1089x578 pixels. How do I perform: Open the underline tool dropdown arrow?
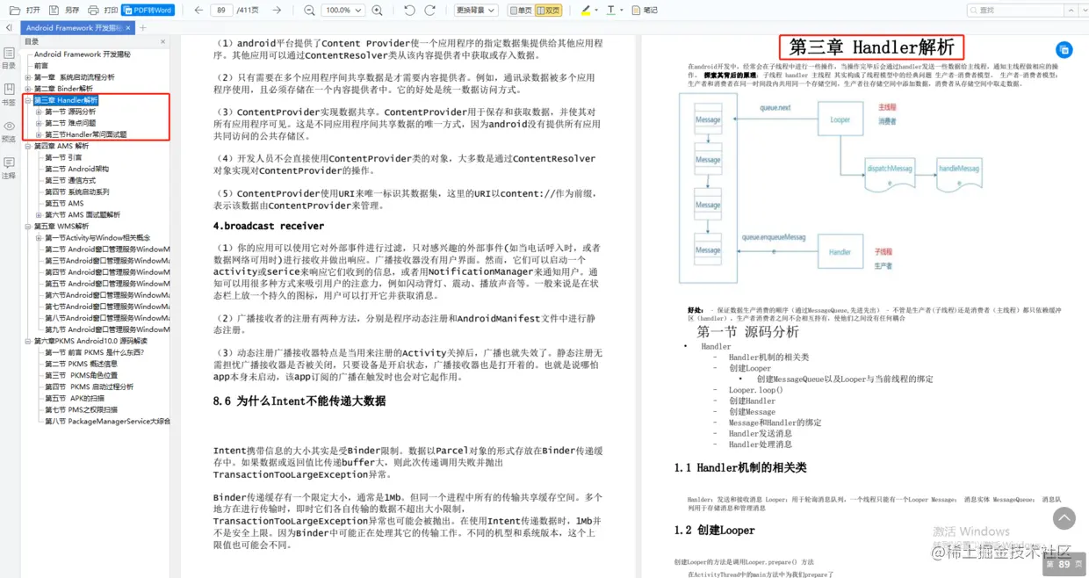(622, 11)
